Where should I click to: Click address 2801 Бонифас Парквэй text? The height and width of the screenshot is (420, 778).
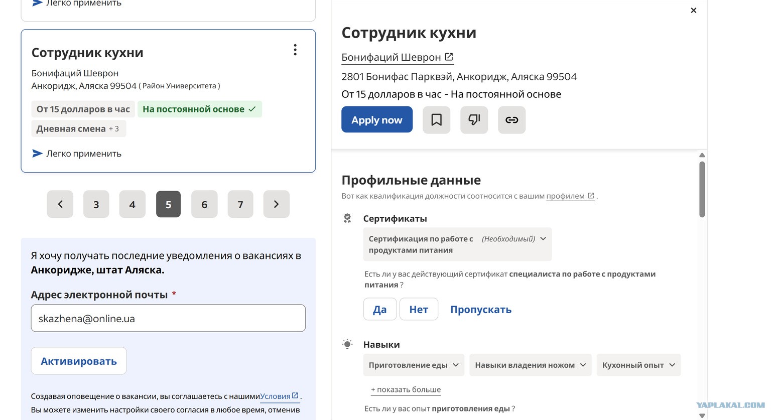click(x=459, y=77)
